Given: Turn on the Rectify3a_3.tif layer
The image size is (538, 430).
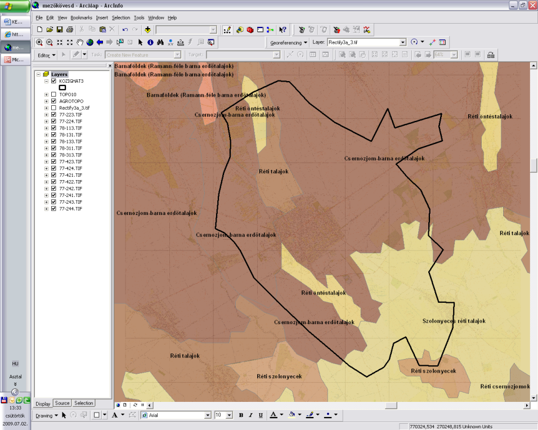Looking at the screenshot, I should click(53, 107).
